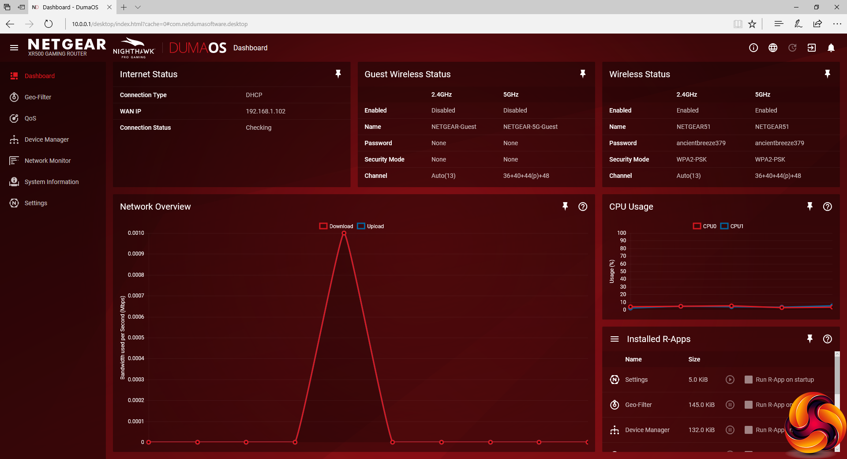Viewport: 847px width, 459px height.
Task: Reload the browser page
Action: [x=49, y=24]
